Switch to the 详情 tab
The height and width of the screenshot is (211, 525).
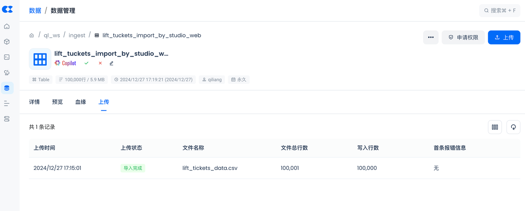[x=34, y=102]
